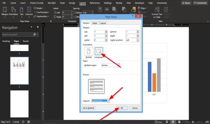Open the Multiple pages dropdown
This screenshot has height=124, width=210.
coord(119,65)
